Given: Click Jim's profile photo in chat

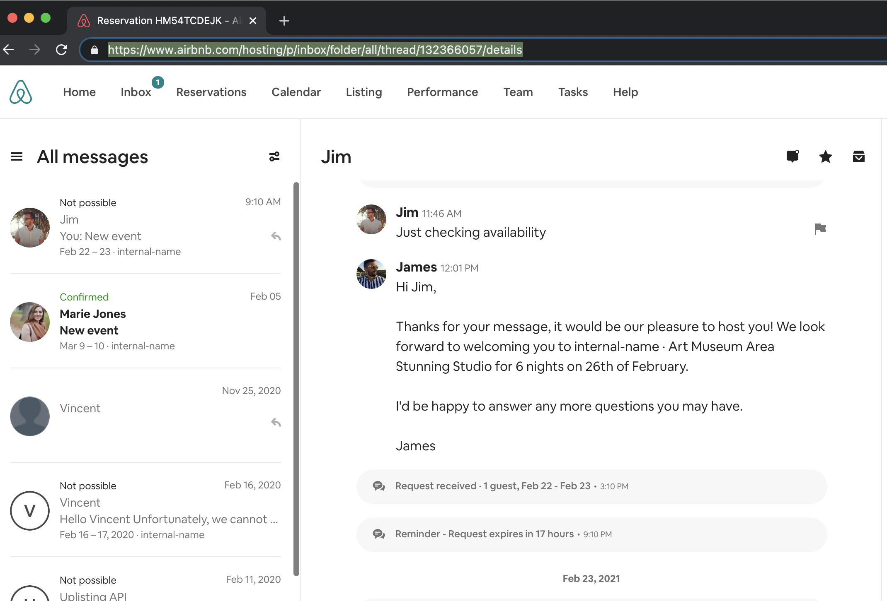Looking at the screenshot, I should 371,219.
